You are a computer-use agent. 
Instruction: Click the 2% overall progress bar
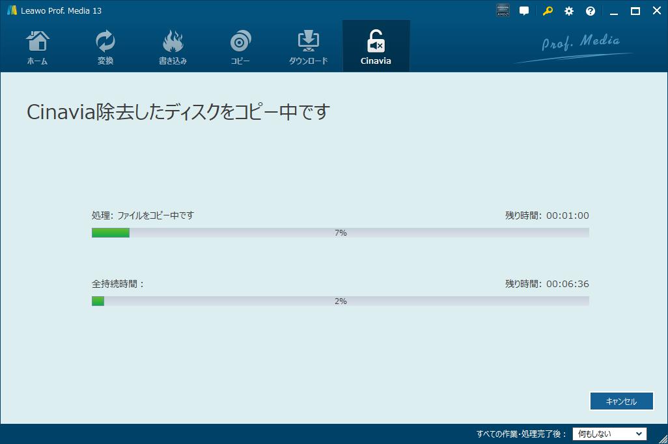pos(341,301)
